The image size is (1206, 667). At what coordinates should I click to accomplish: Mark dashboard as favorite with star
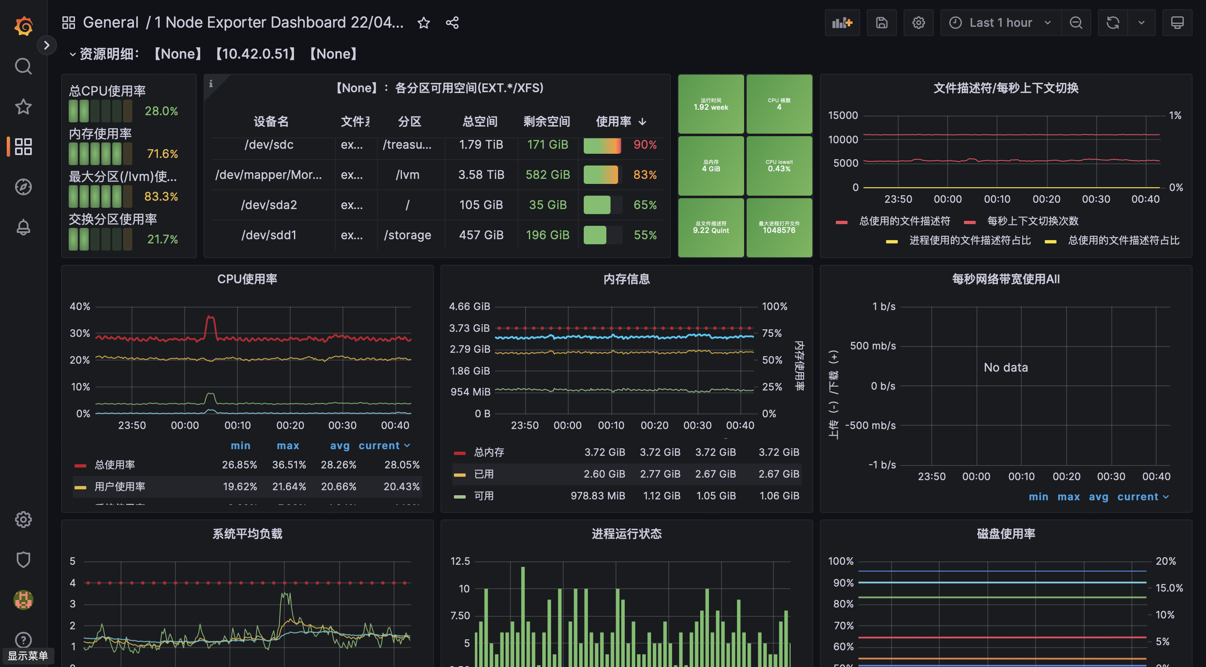[x=423, y=23]
